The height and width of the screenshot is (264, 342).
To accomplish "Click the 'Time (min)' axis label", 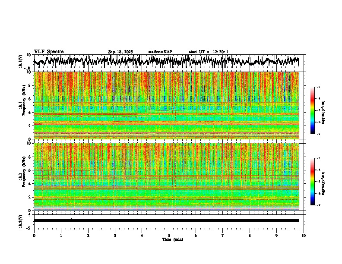I will (173, 239).
